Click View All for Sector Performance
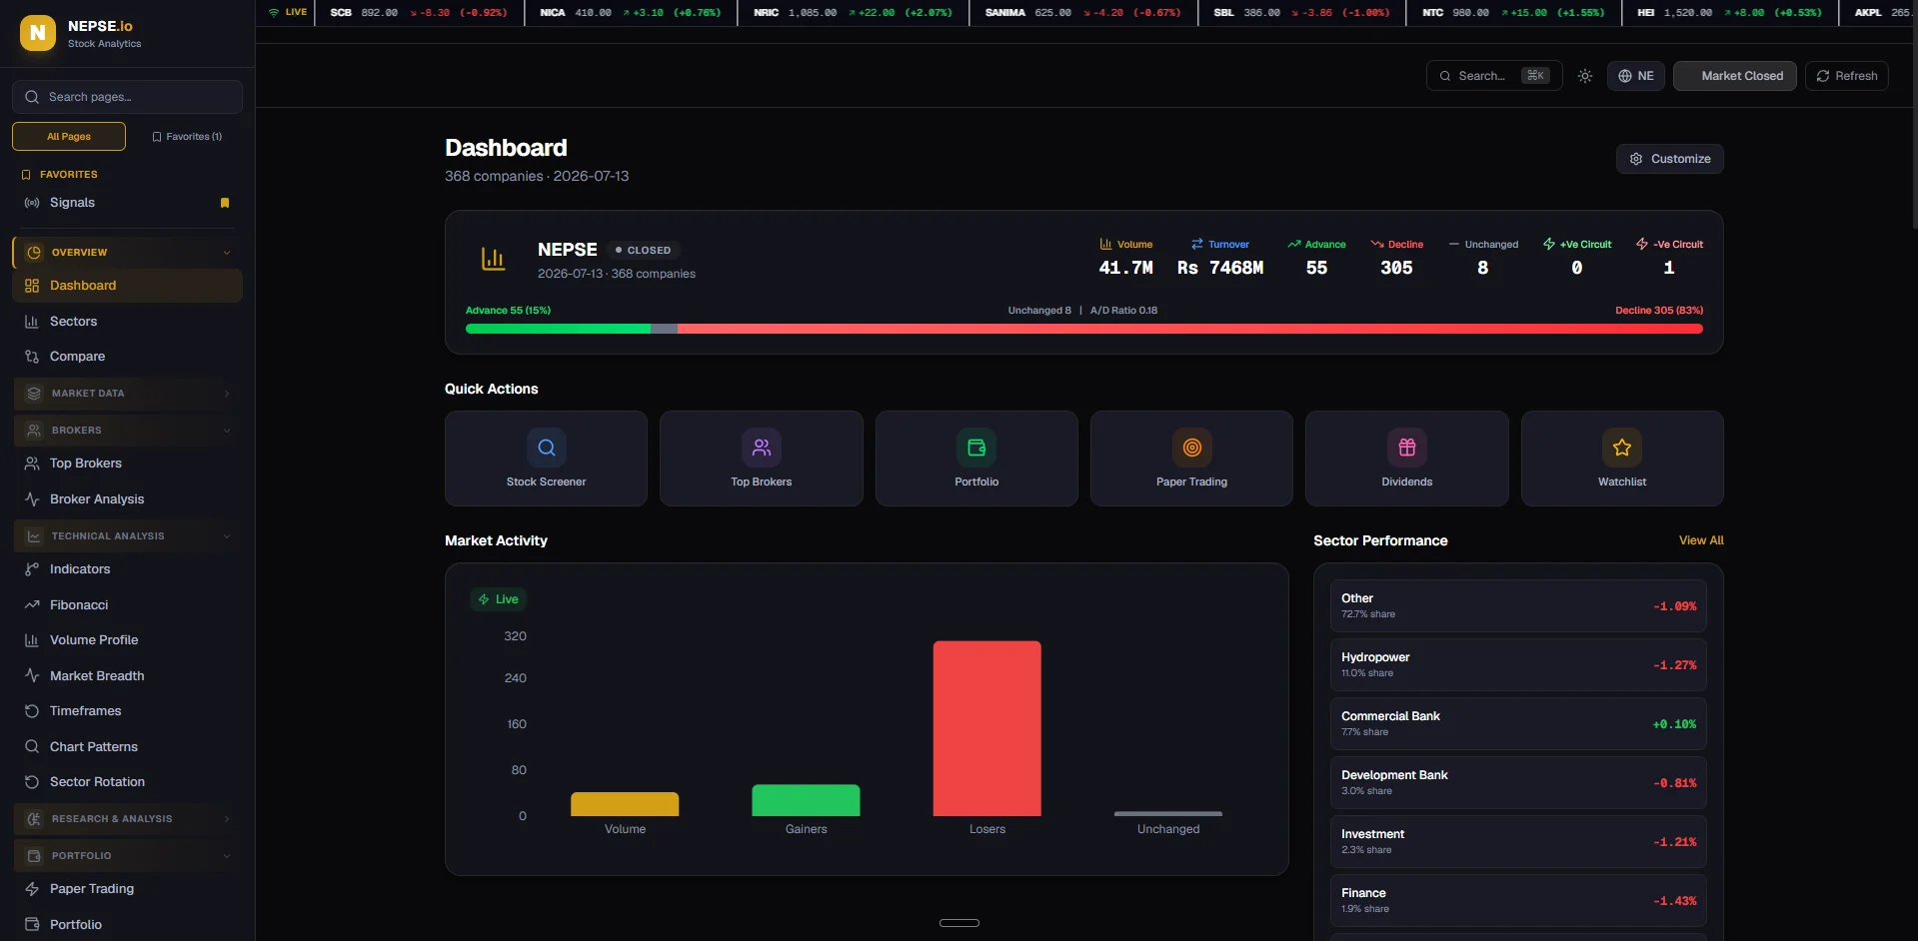The image size is (1918, 941). click(1701, 540)
